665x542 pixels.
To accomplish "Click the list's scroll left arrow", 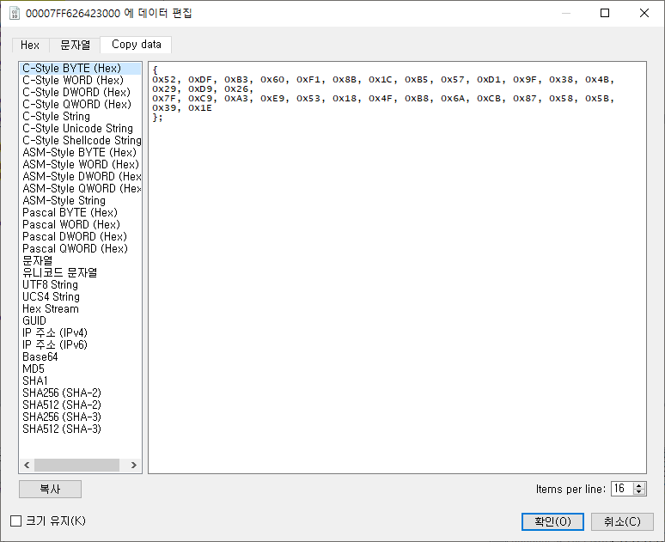I will (27, 466).
